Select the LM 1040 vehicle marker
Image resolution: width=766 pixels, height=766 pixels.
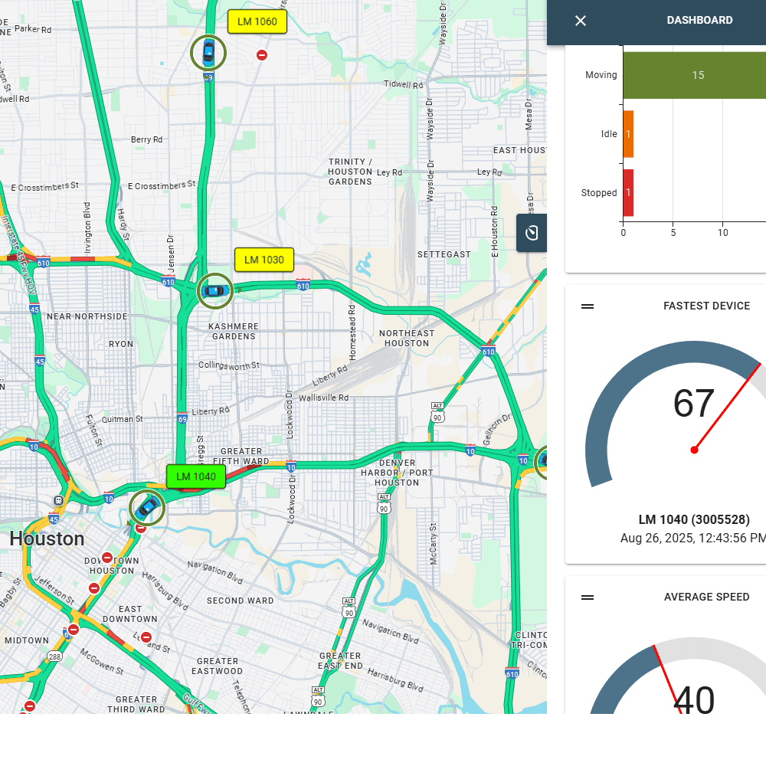point(146,508)
